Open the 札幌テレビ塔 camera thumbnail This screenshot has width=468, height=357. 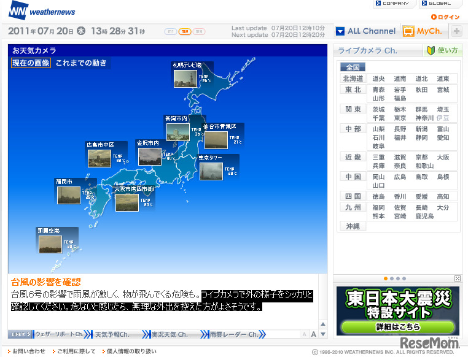[185, 79]
